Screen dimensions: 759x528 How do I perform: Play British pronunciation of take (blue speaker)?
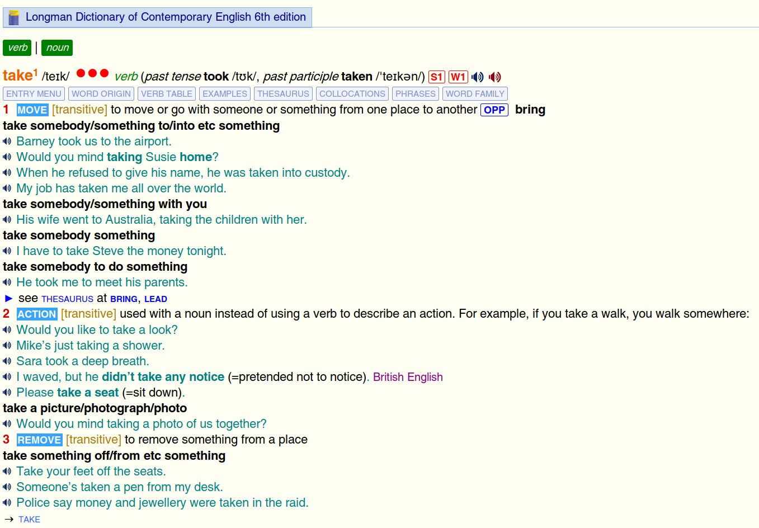tap(477, 77)
